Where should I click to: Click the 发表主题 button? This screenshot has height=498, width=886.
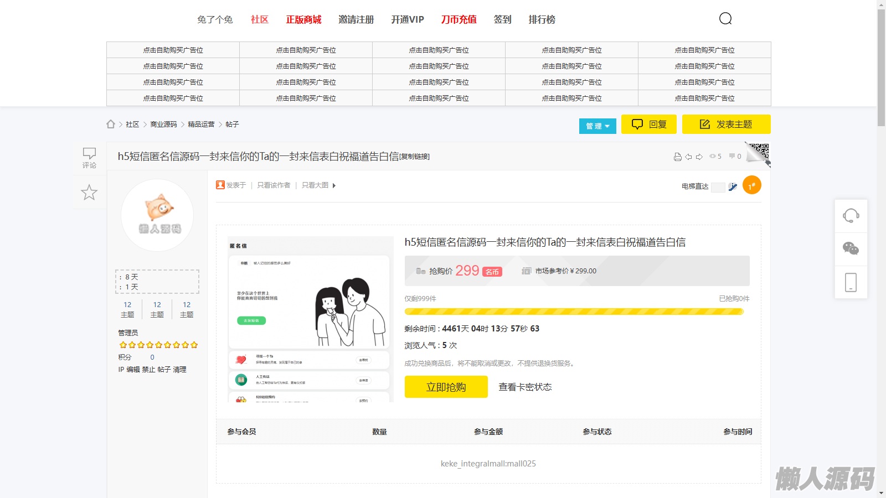click(726, 124)
